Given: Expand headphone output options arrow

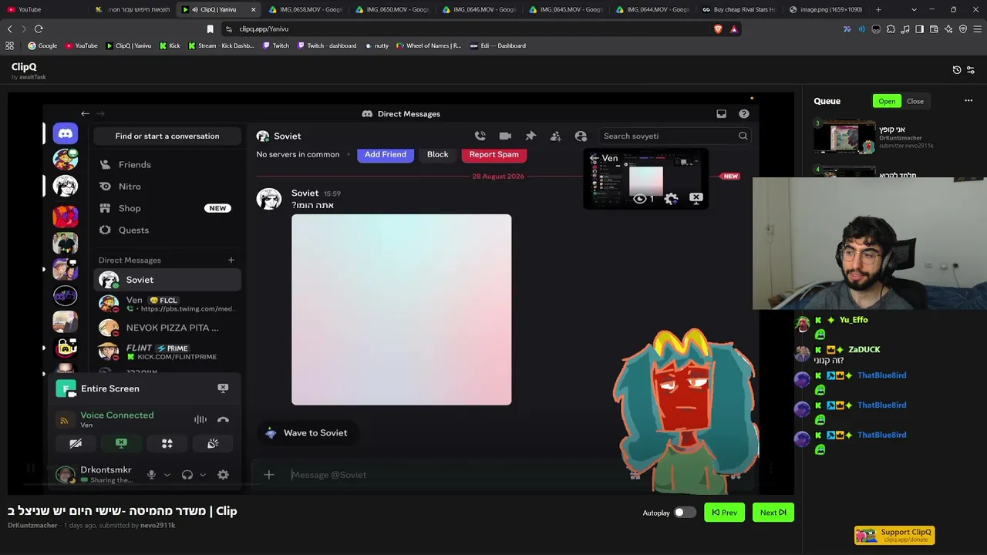Looking at the screenshot, I should 203,475.
